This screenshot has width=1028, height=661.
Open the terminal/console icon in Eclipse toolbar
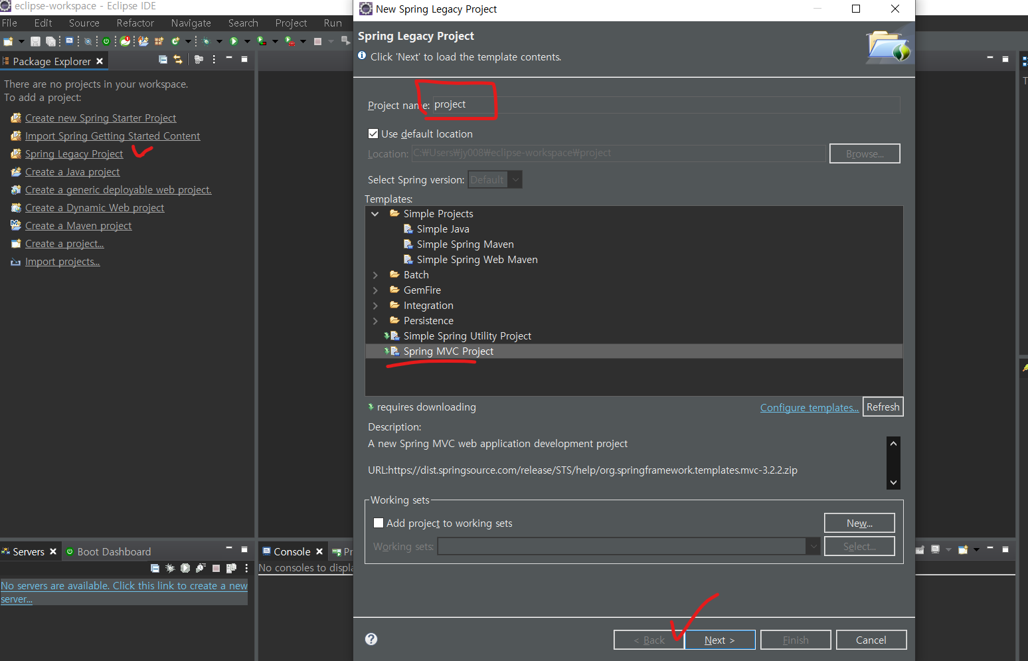click(x=69, y=41)
